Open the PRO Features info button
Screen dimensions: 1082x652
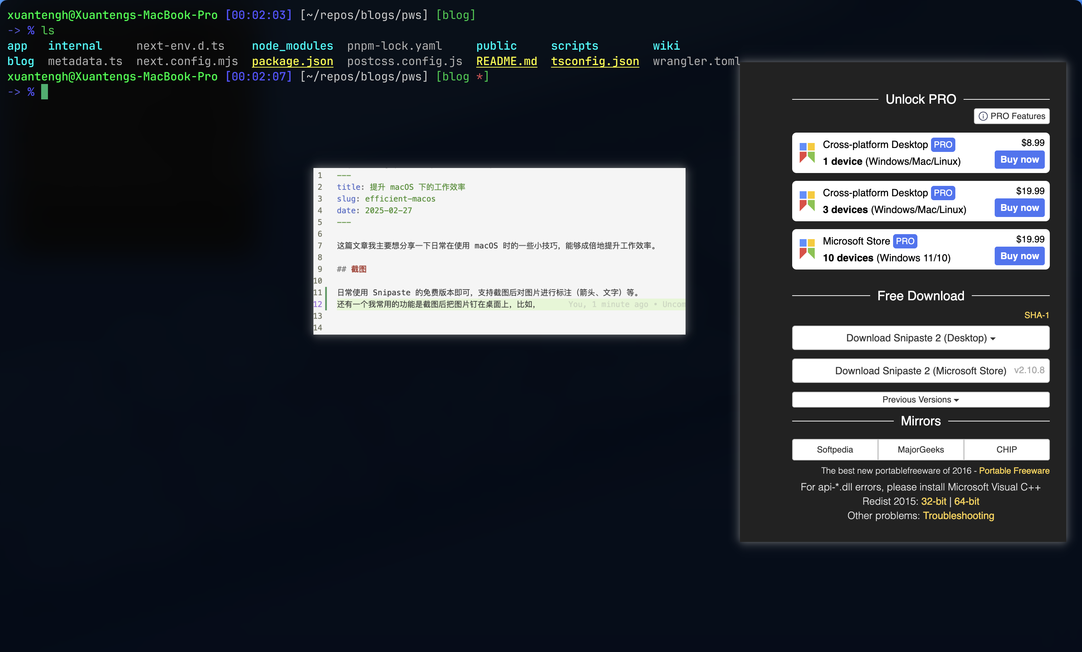click(1011, 116)
